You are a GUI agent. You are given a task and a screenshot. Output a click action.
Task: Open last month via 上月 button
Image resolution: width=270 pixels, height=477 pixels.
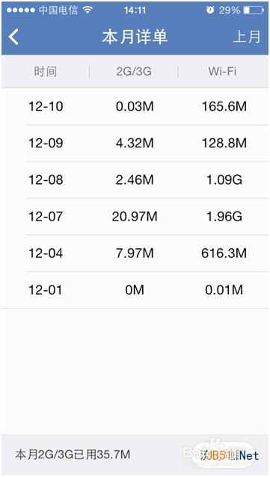point(247,37)
